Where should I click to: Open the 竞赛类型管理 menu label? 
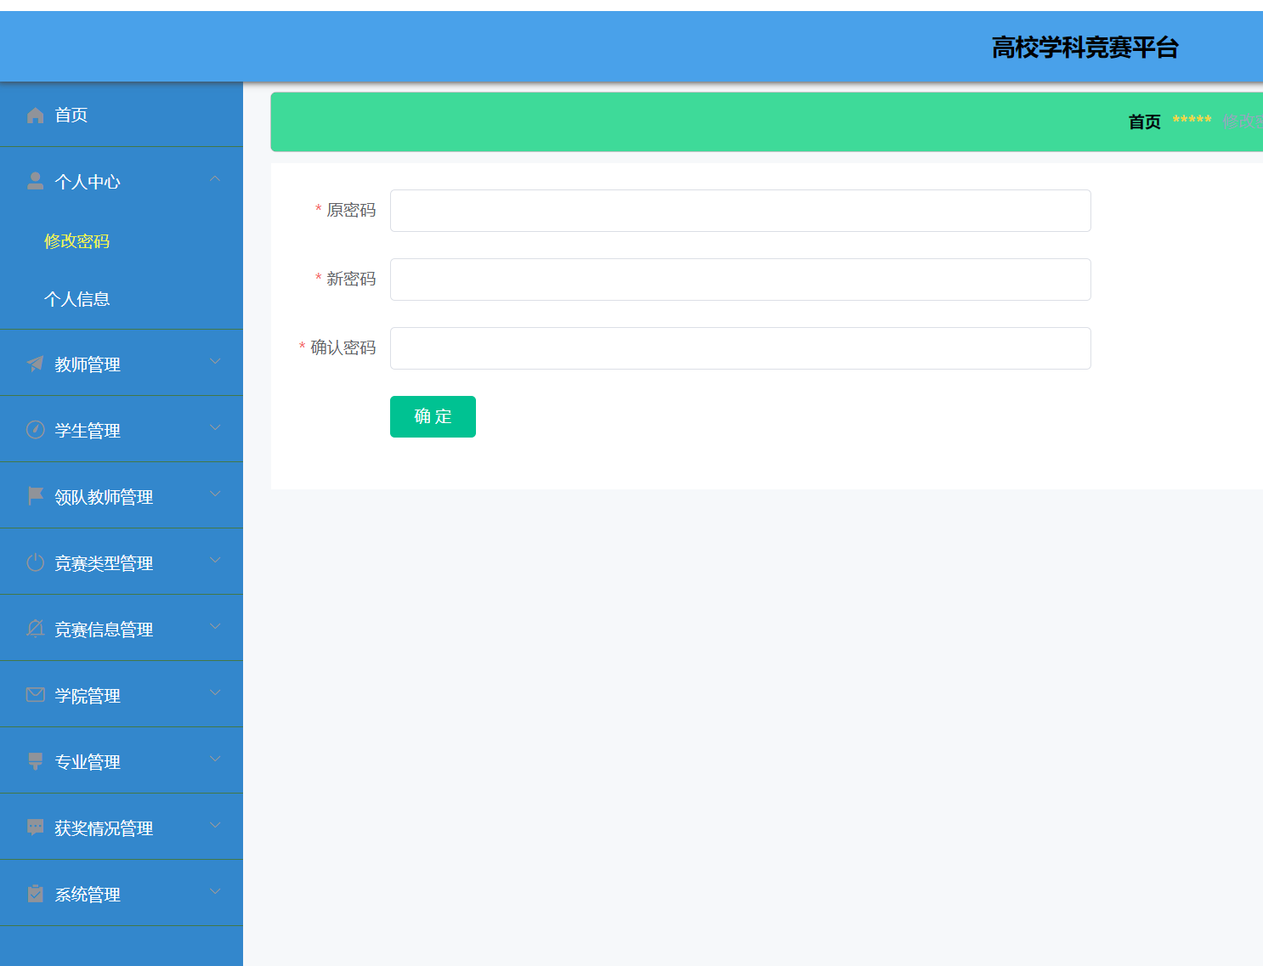104,563
